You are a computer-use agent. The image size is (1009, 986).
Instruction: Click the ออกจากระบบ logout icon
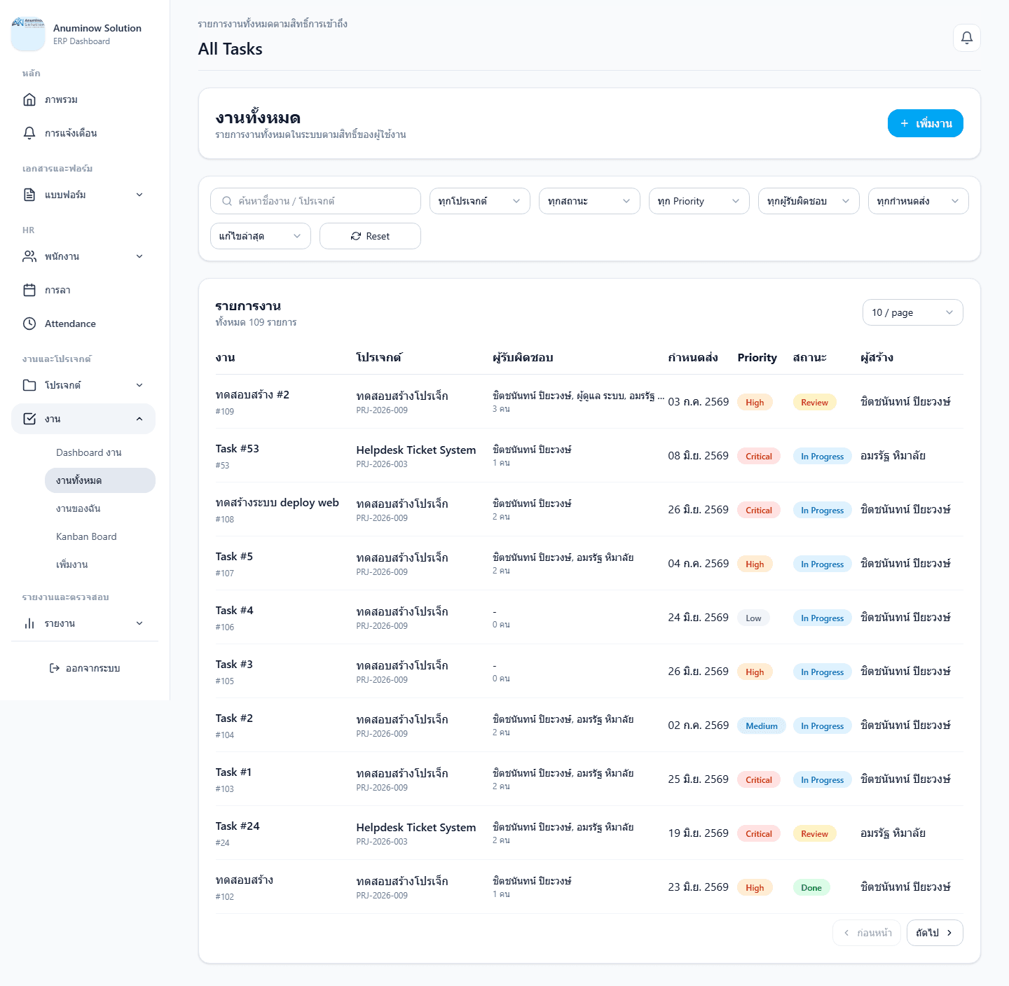click(55, 668)
